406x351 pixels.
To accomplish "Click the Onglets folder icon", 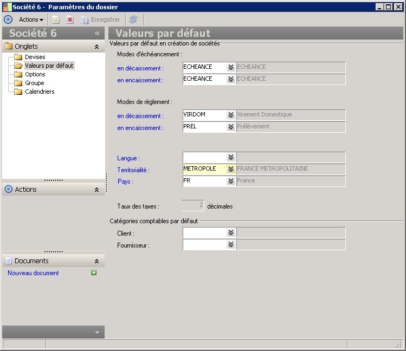I will point(9,46).
